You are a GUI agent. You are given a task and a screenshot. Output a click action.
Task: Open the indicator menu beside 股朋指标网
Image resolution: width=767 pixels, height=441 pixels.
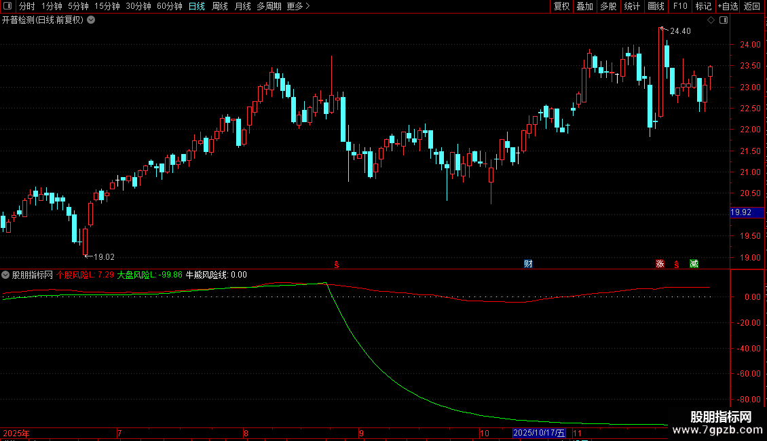click(x=5, y=275)
